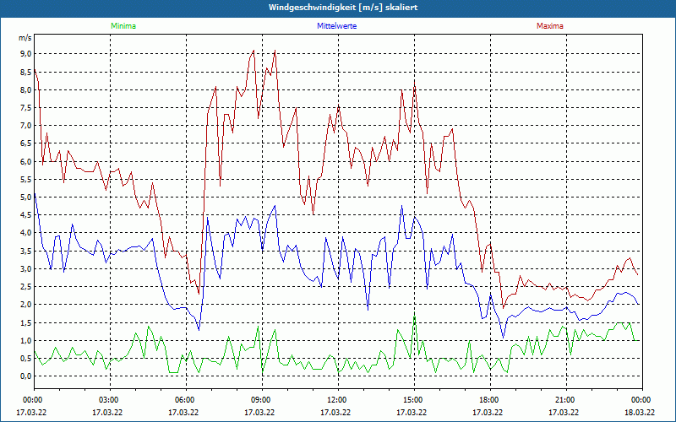The image size is (676, 422).
Task: Click the '7,5' y-axis value
Action: click(26, 108)
